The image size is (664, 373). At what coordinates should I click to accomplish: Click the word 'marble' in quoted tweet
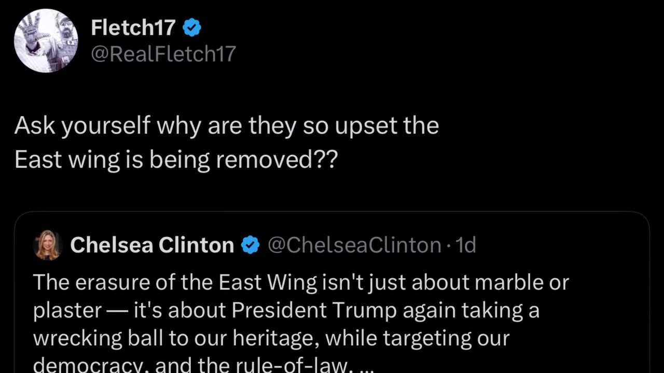[508, 282]
